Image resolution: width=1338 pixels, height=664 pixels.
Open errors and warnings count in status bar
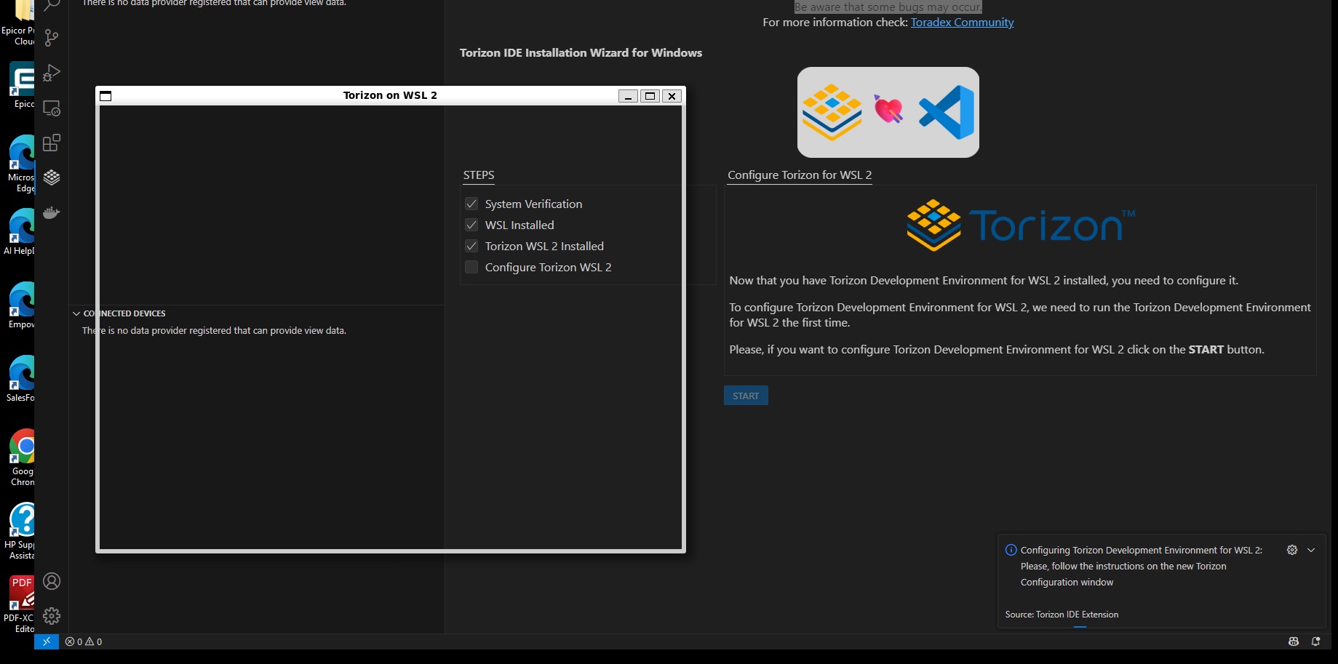click(x=84, y=641)
